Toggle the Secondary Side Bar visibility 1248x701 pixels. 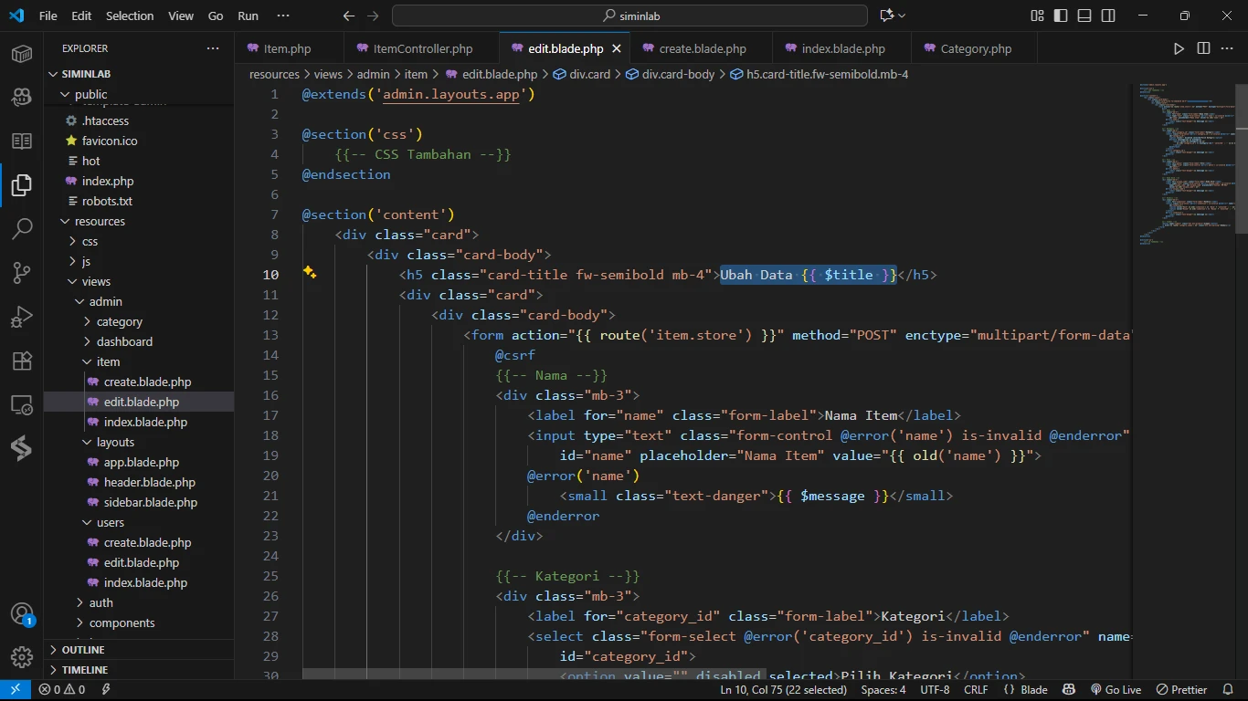[1108, 16]
